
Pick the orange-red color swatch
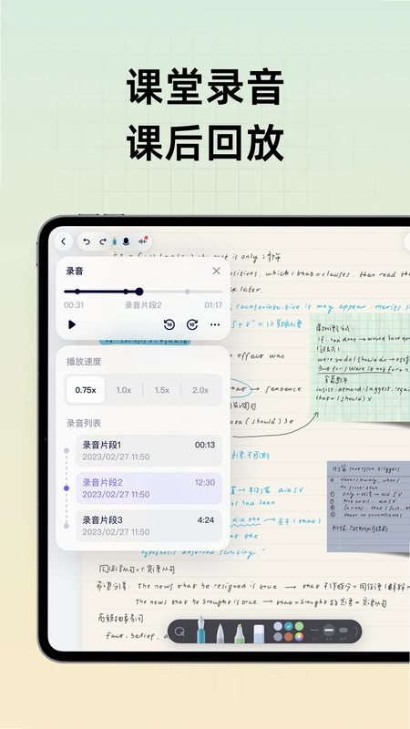coord(289,637)
